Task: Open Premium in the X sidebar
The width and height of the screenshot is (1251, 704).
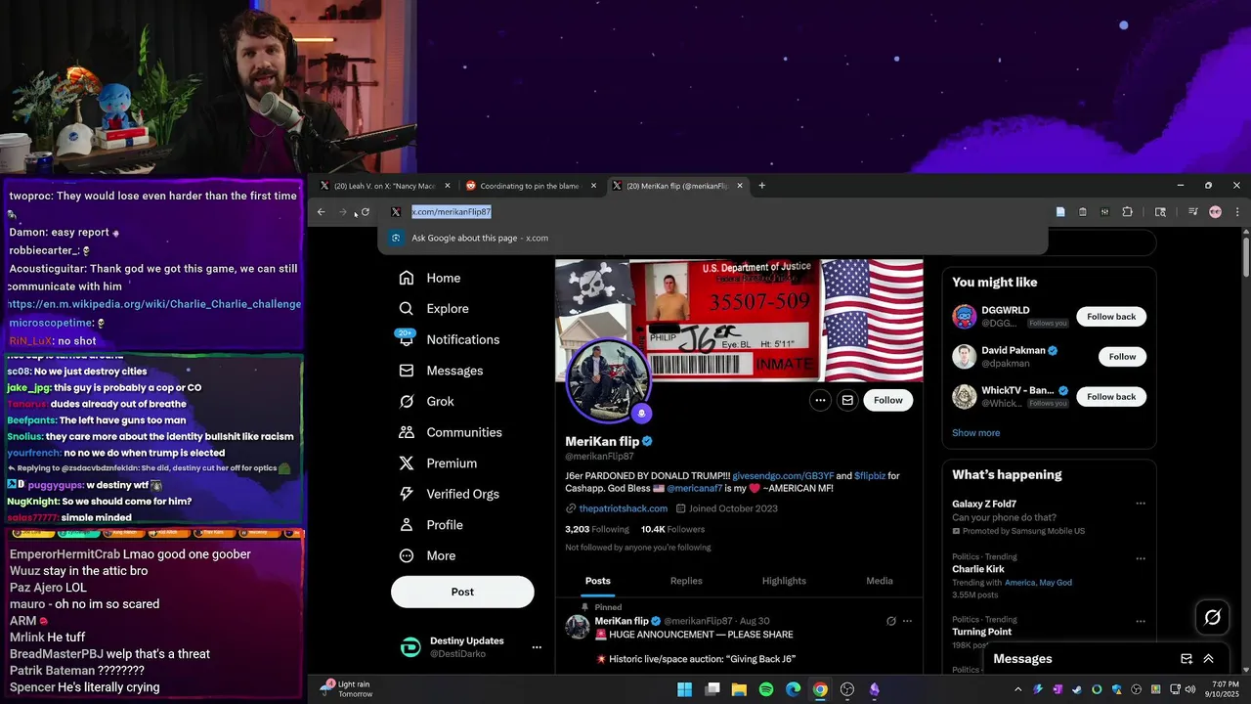Action: pyautogui.click(x=438, y=463)
